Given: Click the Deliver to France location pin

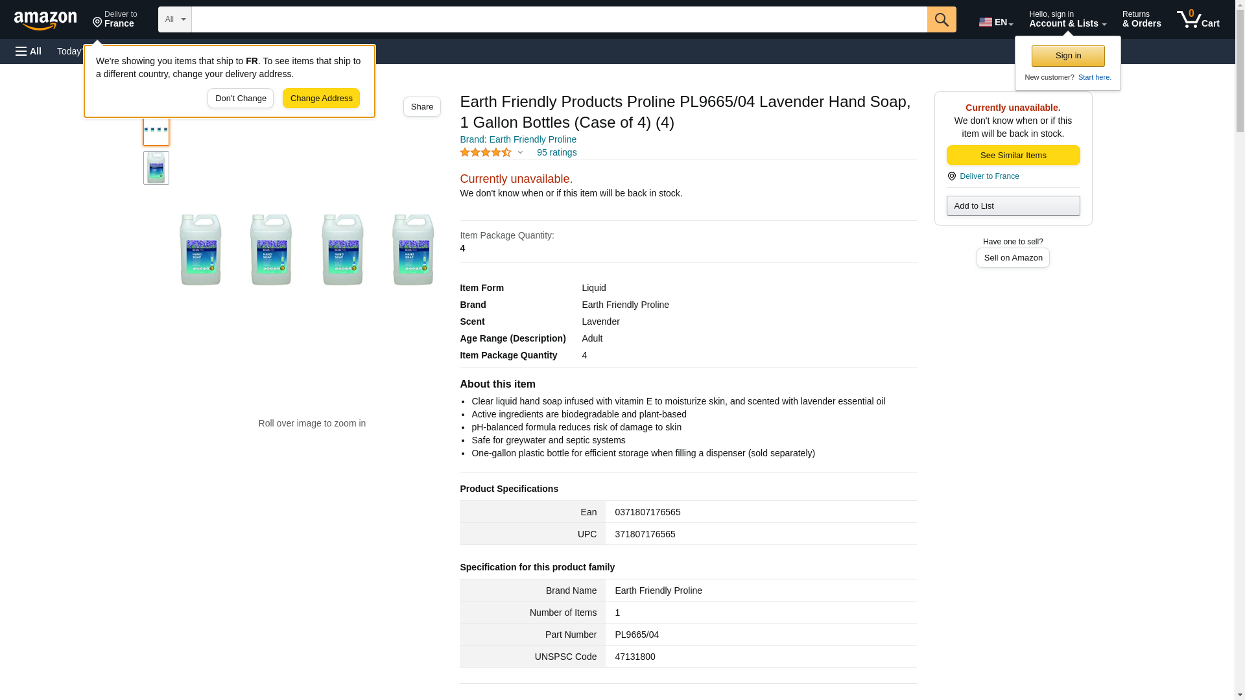Looking at the screenshot, I should pyautogui.click(x=97, y=23).
